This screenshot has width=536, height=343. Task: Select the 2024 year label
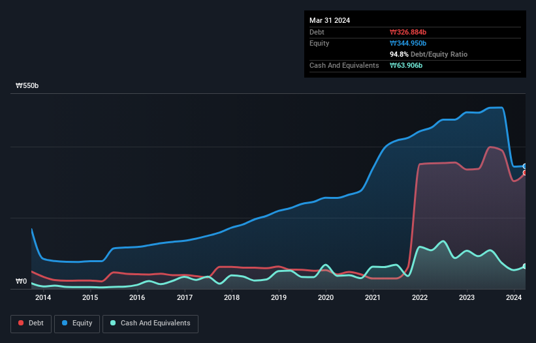514,298
